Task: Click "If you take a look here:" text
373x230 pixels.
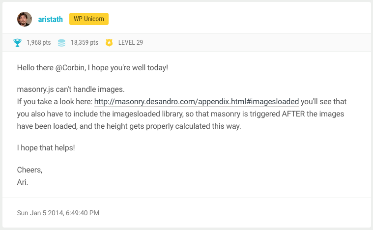Action: (x=54, y=102)
